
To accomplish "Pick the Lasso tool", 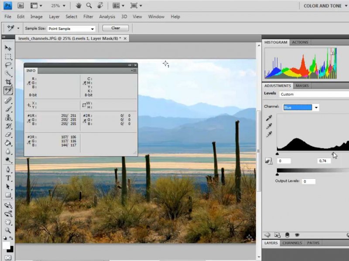I will coord(8,65).
